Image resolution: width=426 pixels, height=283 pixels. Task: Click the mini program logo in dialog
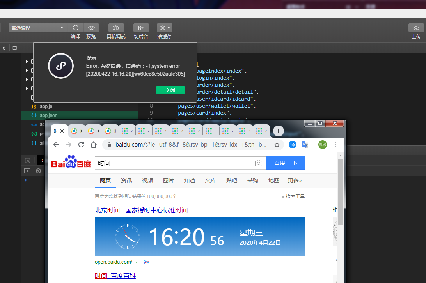point(61,66)
